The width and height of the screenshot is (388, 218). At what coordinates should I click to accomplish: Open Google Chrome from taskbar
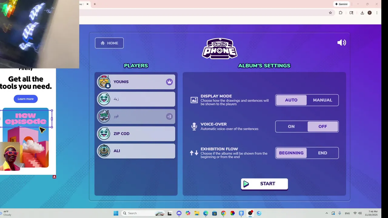click(x=223, y=213)
